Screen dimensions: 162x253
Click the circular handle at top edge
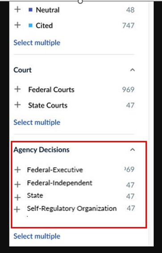(80, 1)
